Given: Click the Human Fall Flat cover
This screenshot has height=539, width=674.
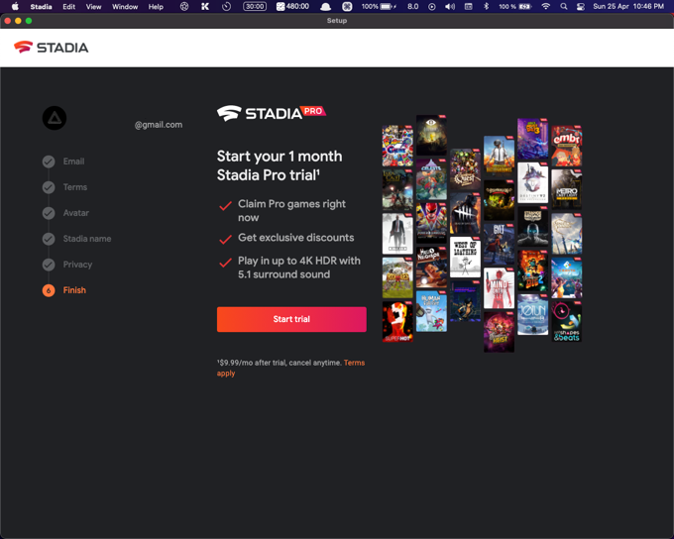Looking at the screenshot, I should (431, 311).
